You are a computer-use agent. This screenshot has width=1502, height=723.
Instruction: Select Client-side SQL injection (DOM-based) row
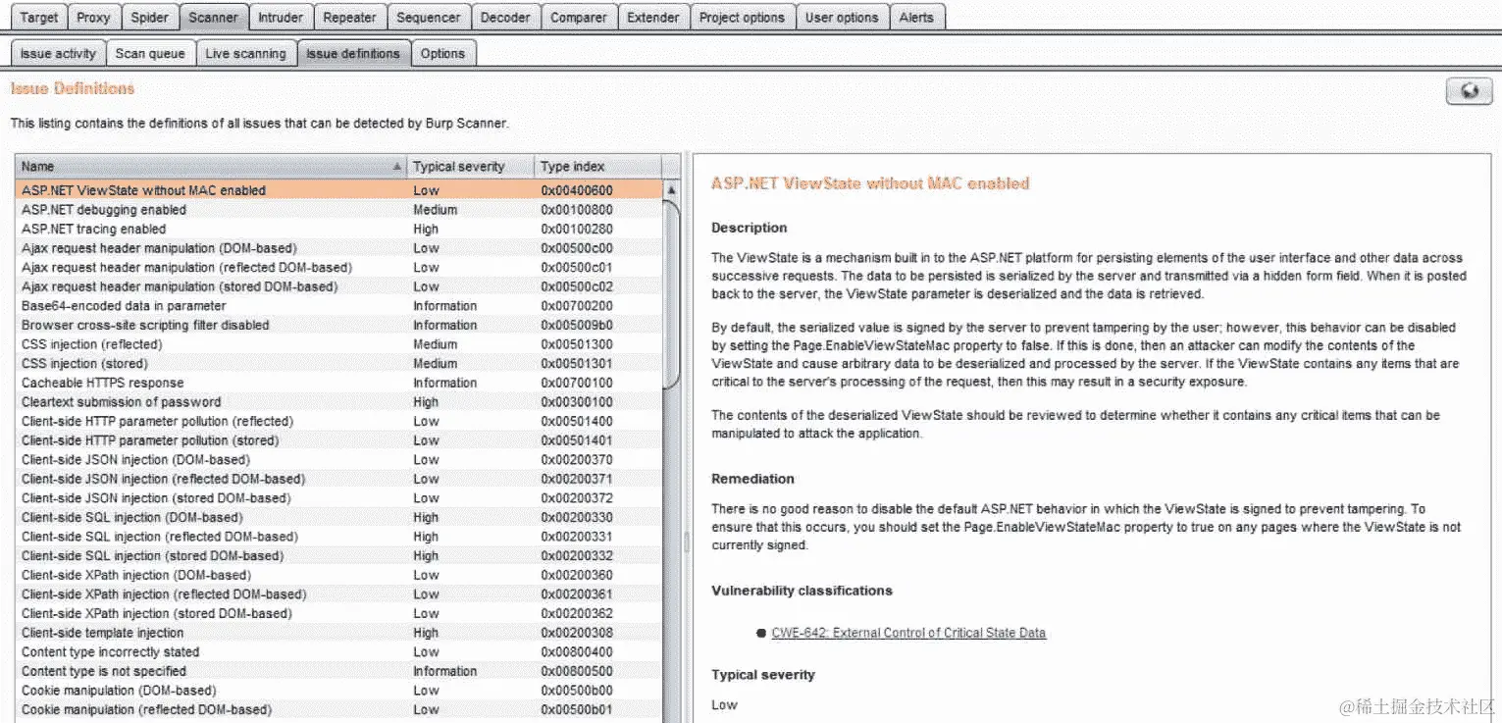(339, 517)
